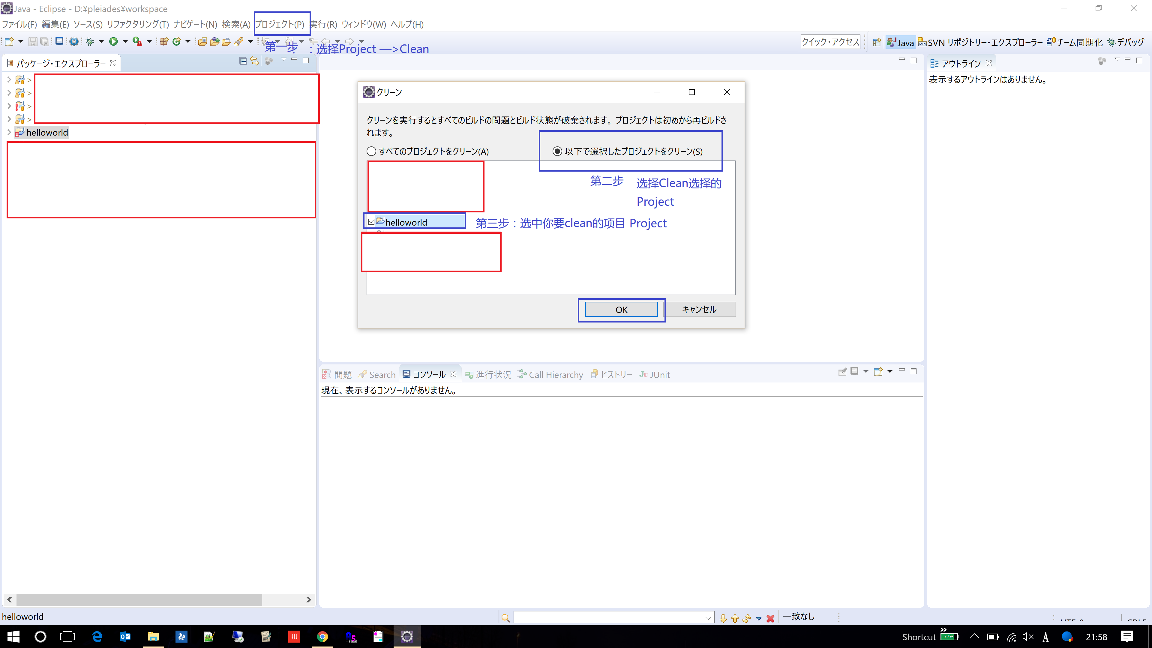
Task: Click OK in the Clean dialog
Action: [x=621, y=310]
